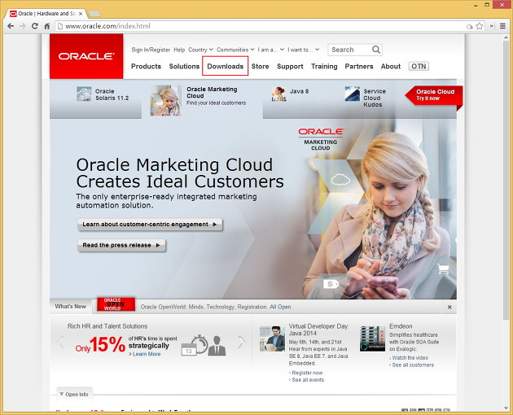Click the Oracle Solaris 11.2 thumbnail

[84, 94]
